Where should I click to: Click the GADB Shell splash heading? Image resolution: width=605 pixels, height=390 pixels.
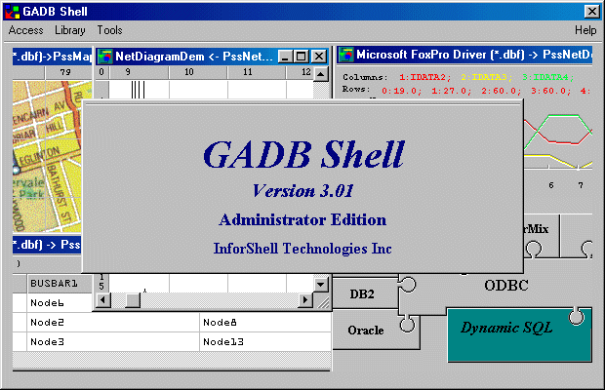pos(303,154)
